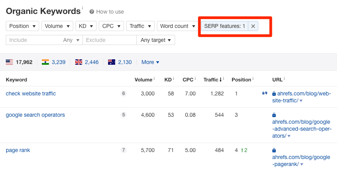
Task: Open the Any target dropdown
Action: [156, 40]
